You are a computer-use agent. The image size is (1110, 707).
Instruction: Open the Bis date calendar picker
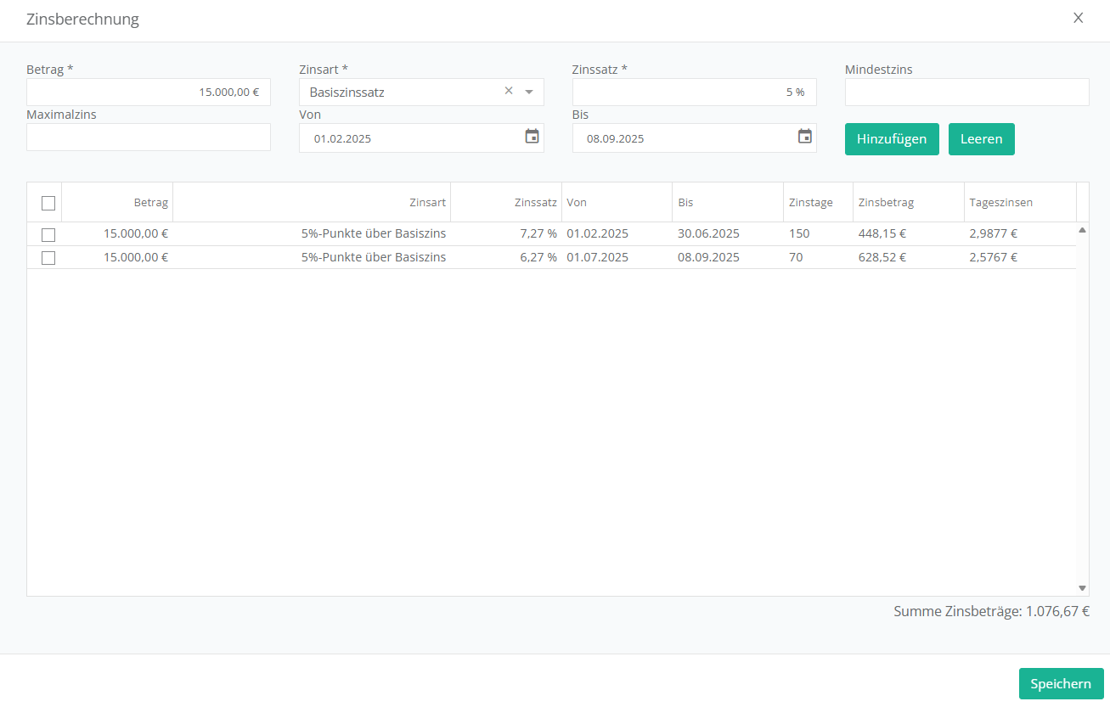coord(805,137)
